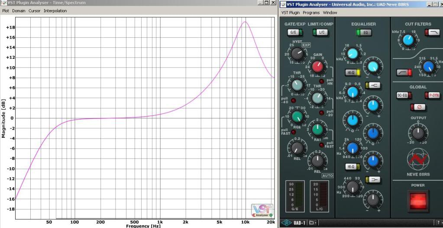Click the red compressor GAIN knob

point(317,66)
